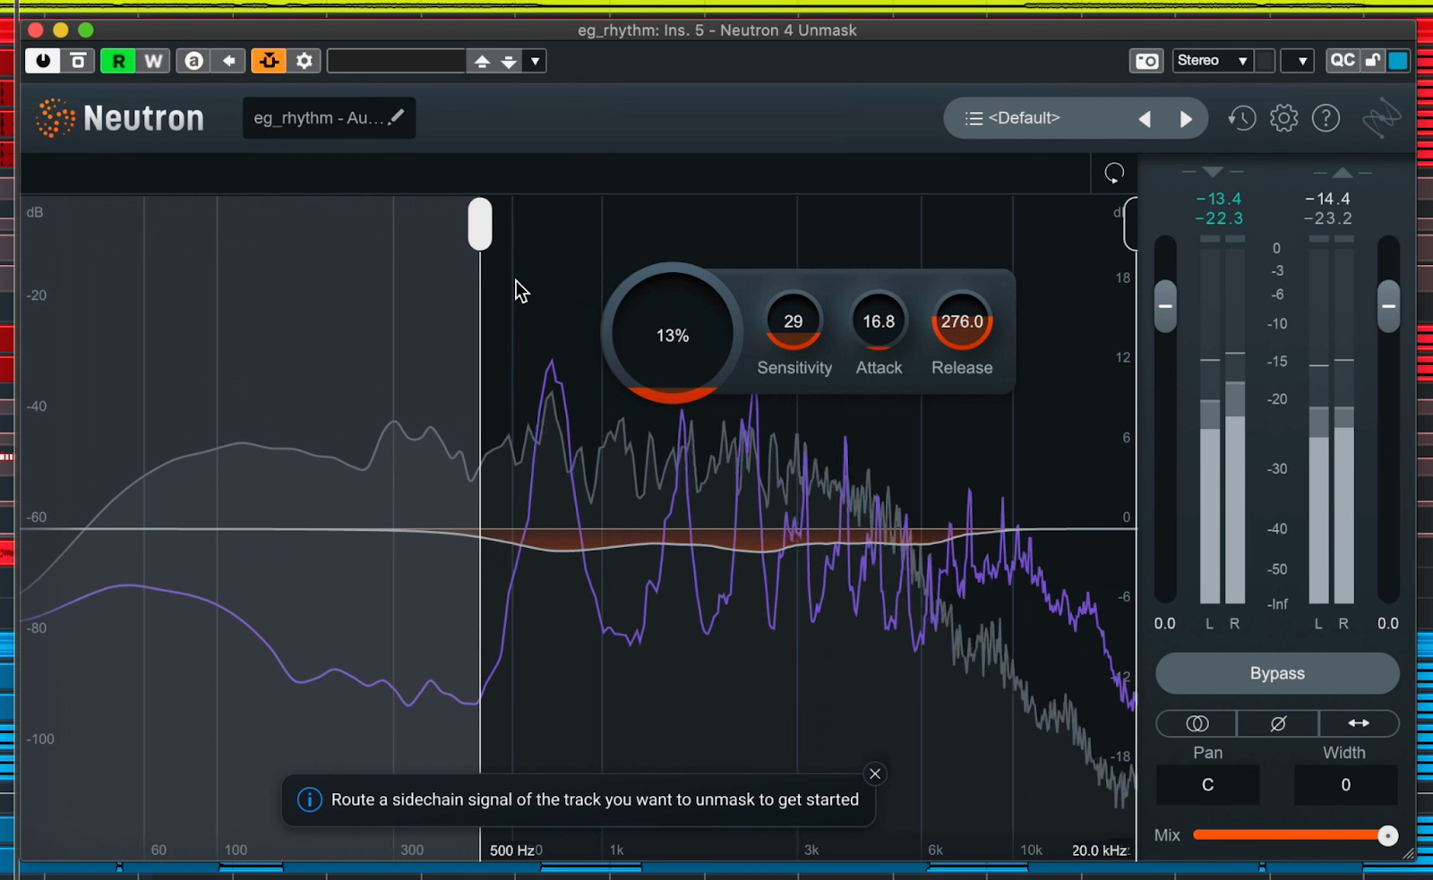
Task: Click the QC quick controls button
Action: pos(1342,61)
